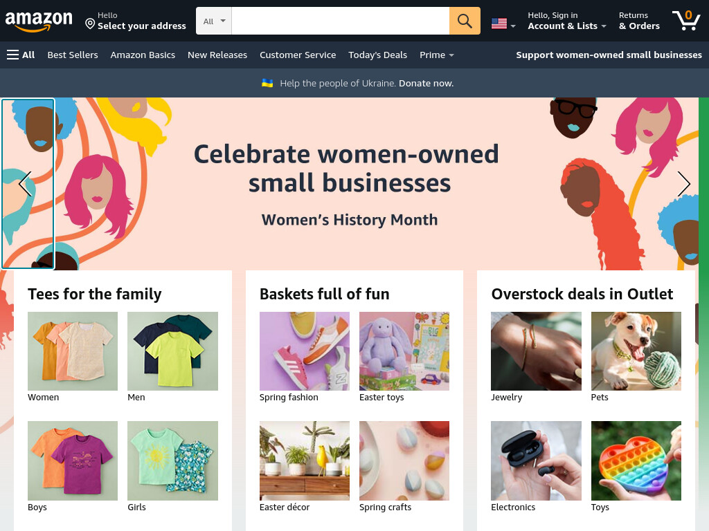Go to previous banner with left arrow
709x531 pixels.
(x=26, y=184)
